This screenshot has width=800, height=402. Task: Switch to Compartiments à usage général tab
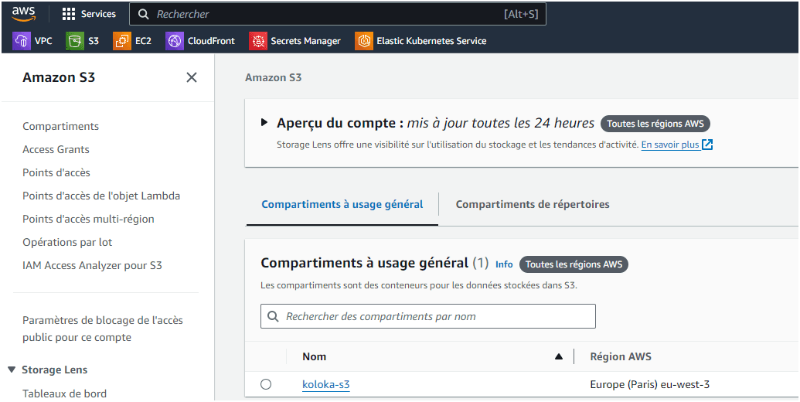point(342,204)
